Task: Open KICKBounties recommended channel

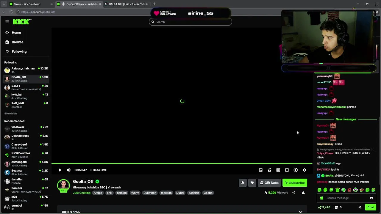Action: [26, 155]
